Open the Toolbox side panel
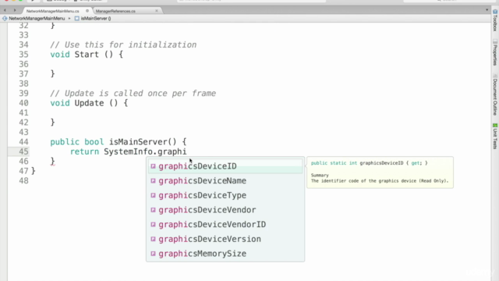The height and width of the screenshot is (281, 499). point(495,20)
